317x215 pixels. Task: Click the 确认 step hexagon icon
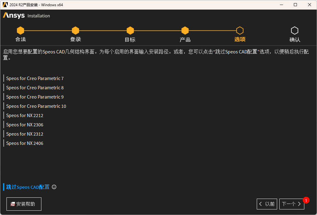tap(294, 31)
